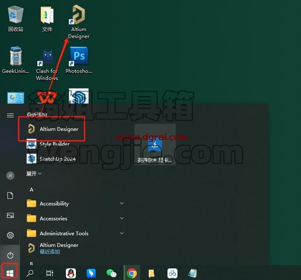Click the Power button in Start
This screenshot has height=280, width=301.
tap(10, 255)
